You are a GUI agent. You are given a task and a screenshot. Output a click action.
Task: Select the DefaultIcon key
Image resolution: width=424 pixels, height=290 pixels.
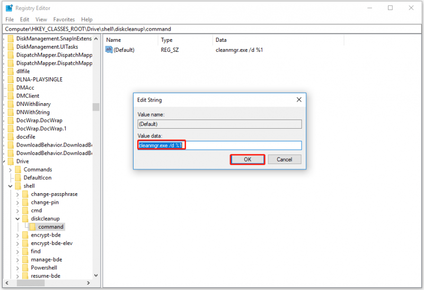click(37, 178)
